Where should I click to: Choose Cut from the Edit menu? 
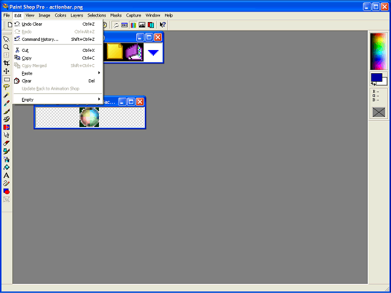[58, 50]
